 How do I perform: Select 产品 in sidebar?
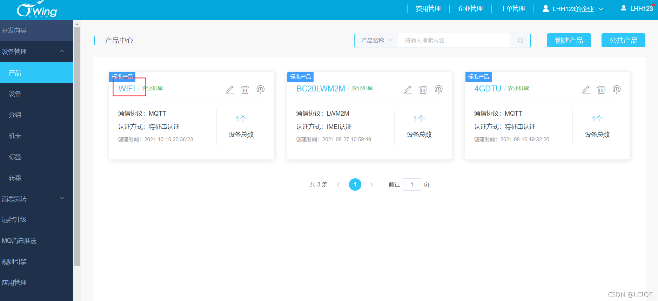[36, 73]
